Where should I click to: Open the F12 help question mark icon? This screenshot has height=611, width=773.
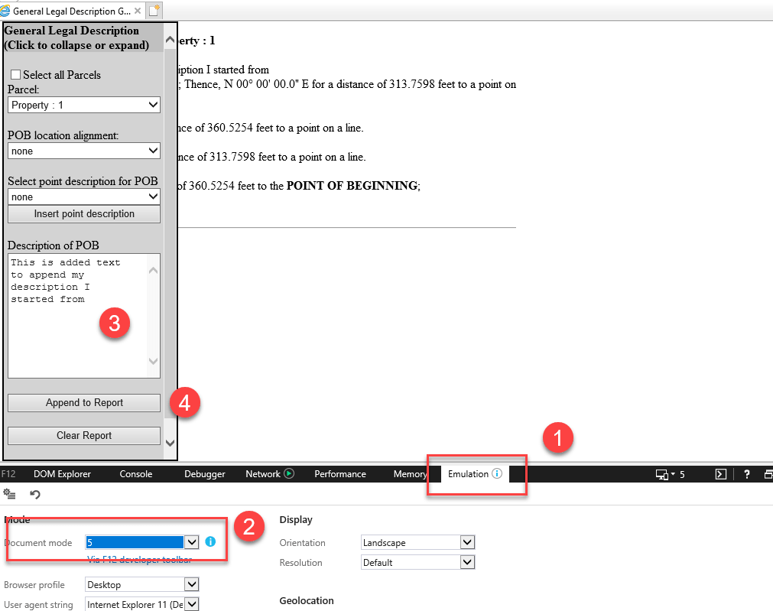[x=746, y=474]
